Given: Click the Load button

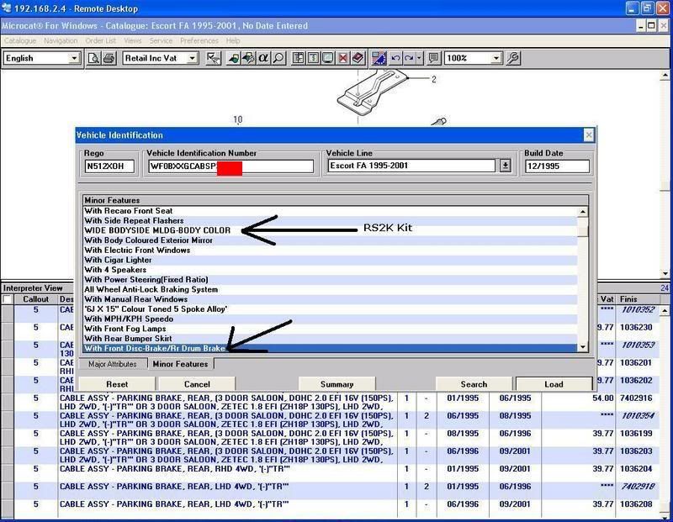Looking at the screenshot, I should [x=554, y=384].
